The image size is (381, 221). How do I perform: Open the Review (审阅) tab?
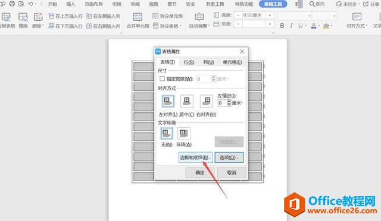(x=135, y=4)
